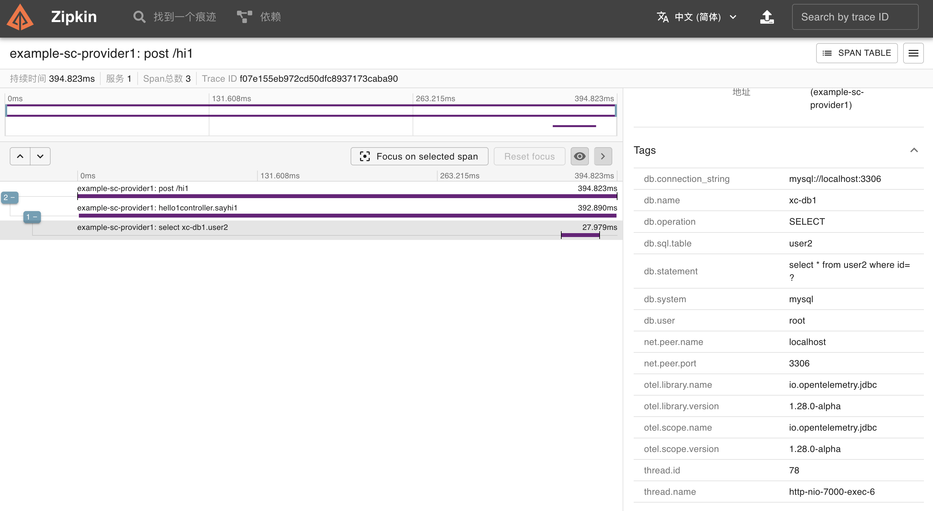Screen dimensions: 933x511
Task: Click otel.library.version value 1.28.0-alpha
Action: click(815, 406)
